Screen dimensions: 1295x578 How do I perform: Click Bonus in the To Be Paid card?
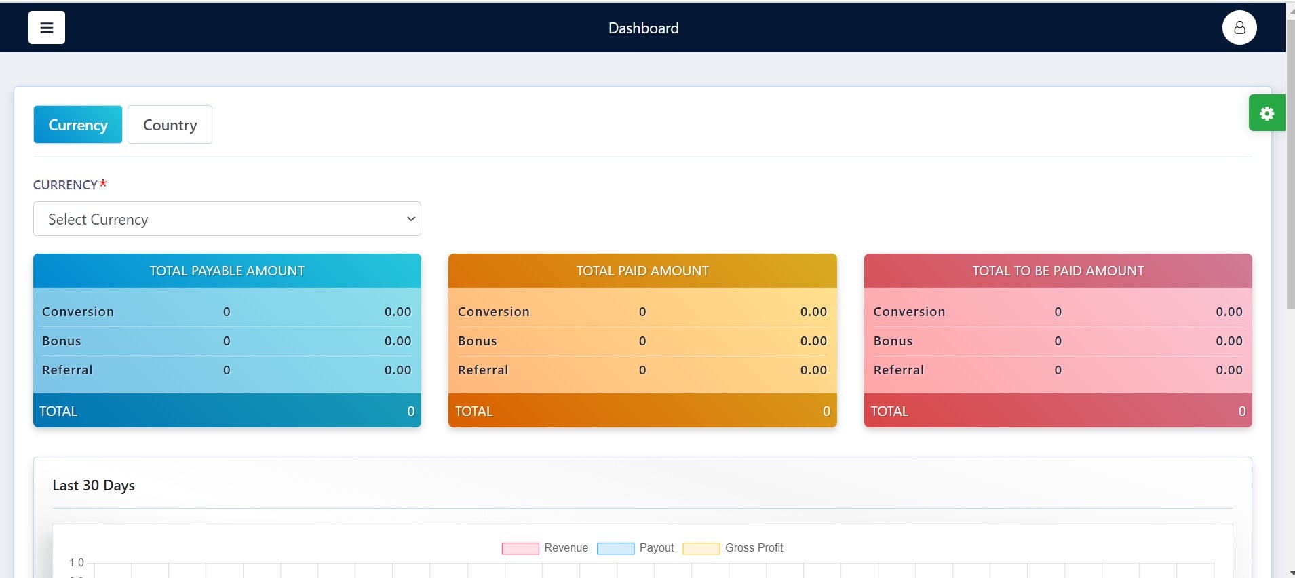[893, 341]
